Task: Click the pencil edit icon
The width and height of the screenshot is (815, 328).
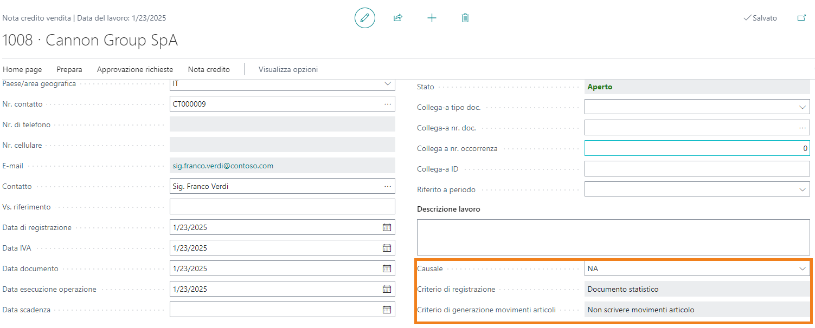Action: click(364, 18)
